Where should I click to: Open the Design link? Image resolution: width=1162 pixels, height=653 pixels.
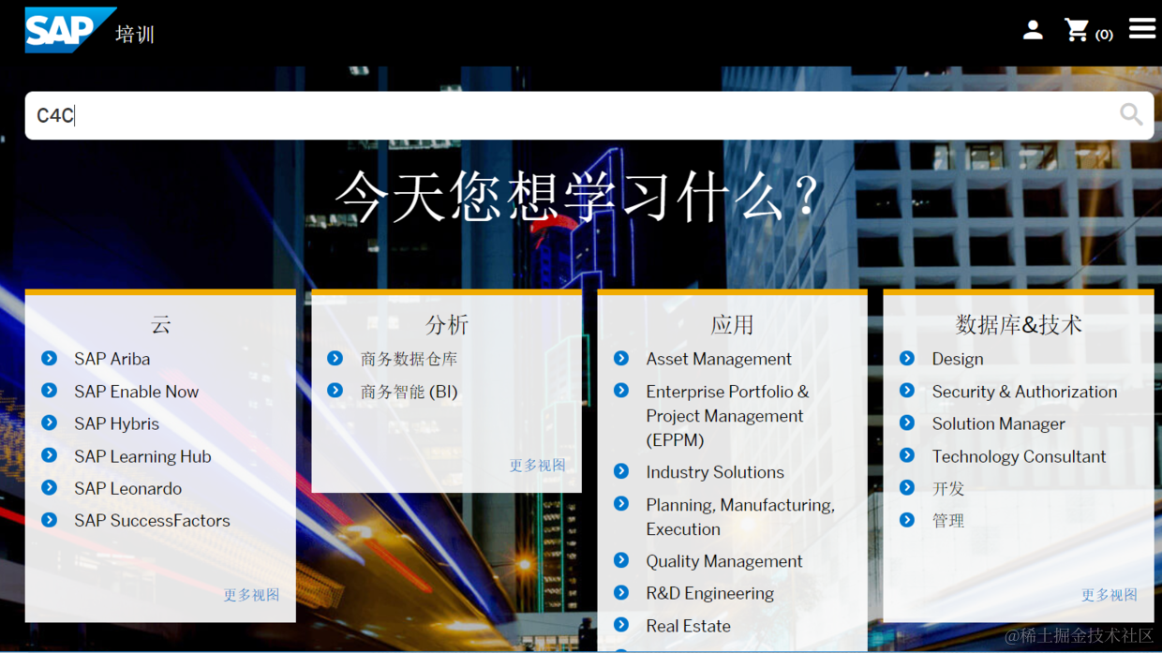958,359
